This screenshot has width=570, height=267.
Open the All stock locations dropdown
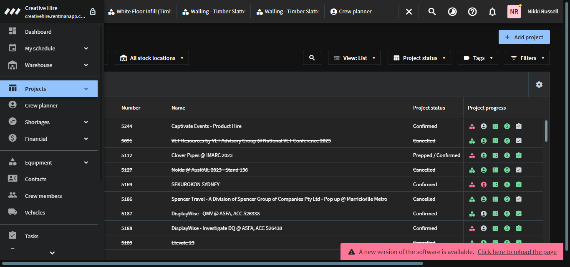[152, 58]
